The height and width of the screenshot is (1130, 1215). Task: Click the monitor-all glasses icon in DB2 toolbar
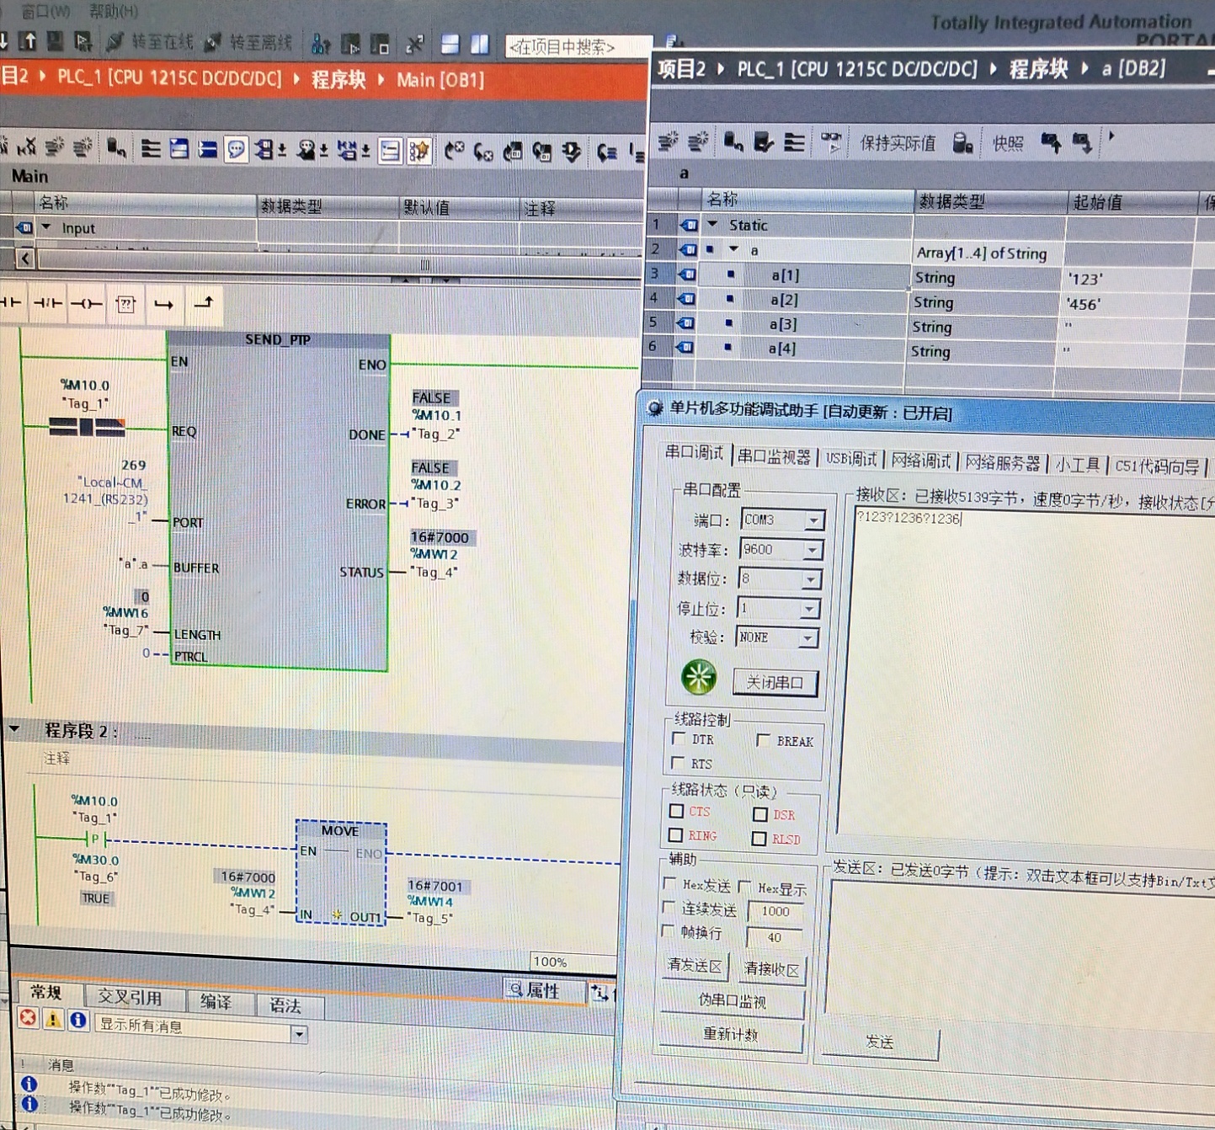[831, 141]
